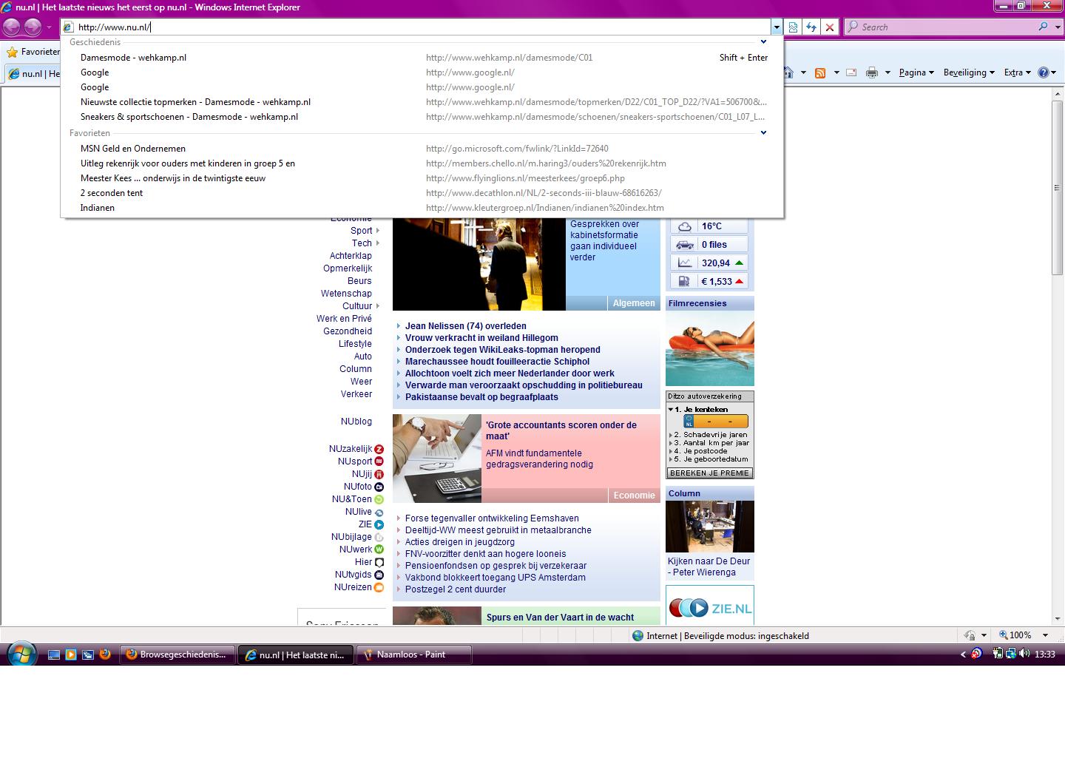Click the nu.nl browser tab
Viewport: 1065px width, 781px height.
click(x=34, y=74)
